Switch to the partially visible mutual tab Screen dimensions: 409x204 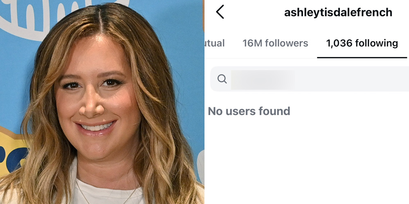(x=215, y=43)
